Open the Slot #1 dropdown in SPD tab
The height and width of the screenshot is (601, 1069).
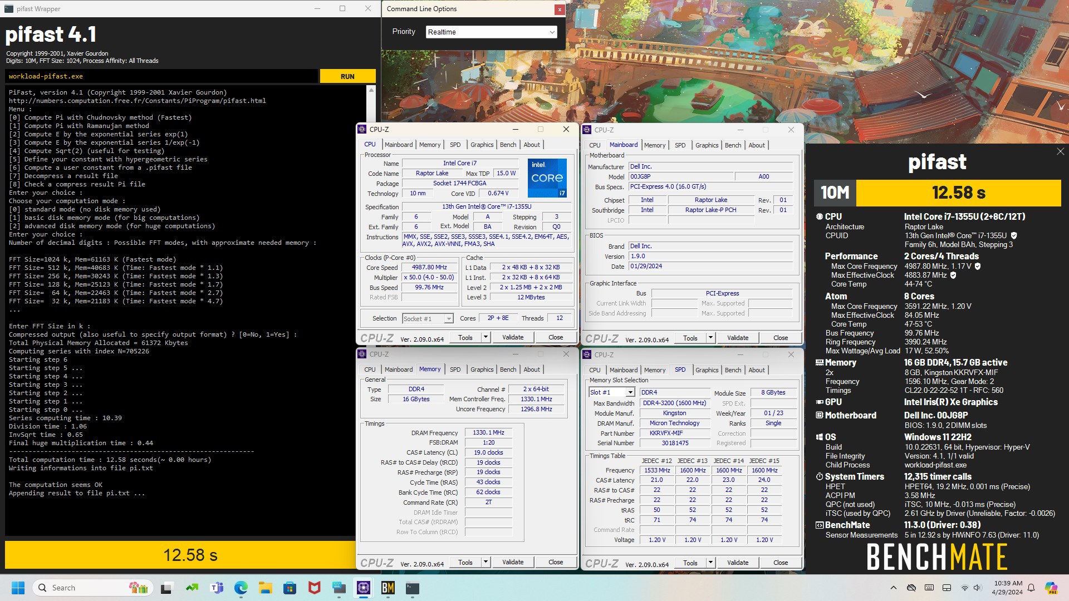(x=611, y=392)
